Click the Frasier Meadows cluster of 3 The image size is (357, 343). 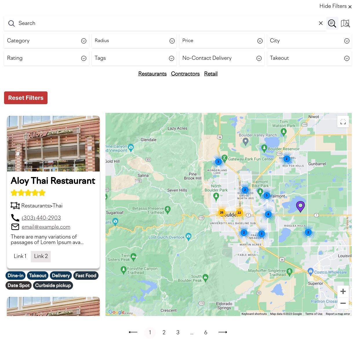261,234
